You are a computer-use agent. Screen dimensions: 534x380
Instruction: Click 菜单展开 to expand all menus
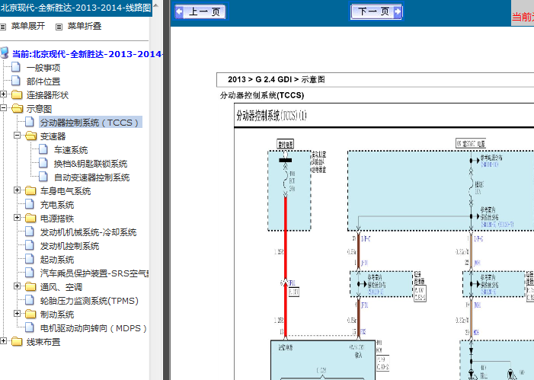click(28, 26)
